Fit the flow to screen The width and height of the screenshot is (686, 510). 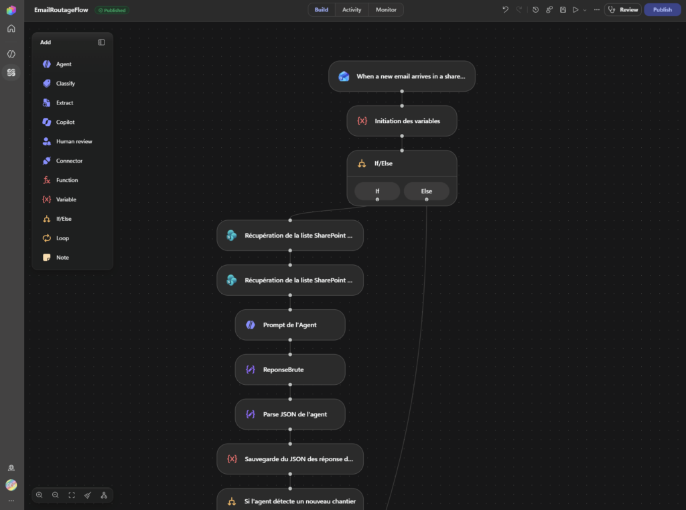point(72,495)
